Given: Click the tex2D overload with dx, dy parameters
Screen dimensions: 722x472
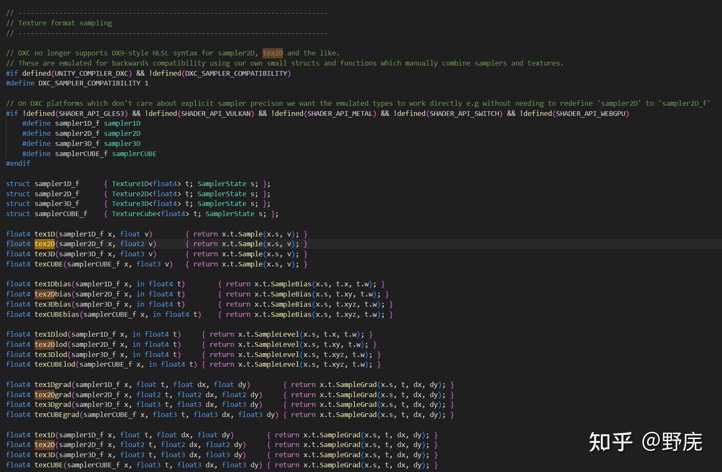Looking at the screenshot, I should (x=45, y=445).
